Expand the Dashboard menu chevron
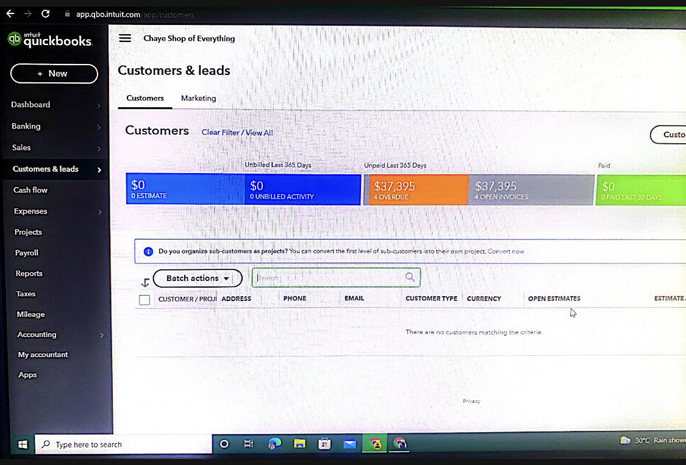 (99, 106)
